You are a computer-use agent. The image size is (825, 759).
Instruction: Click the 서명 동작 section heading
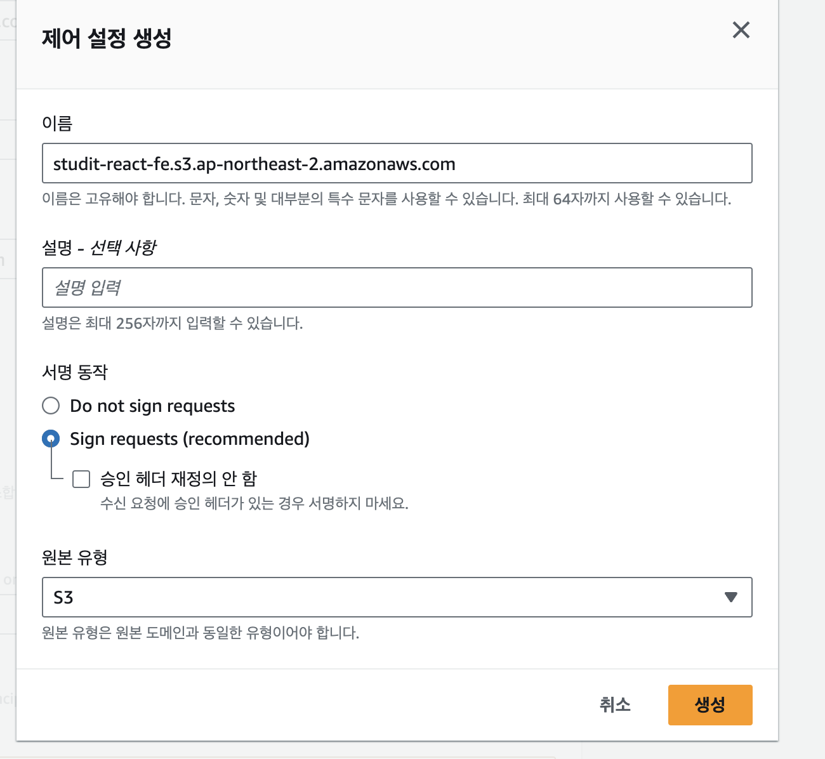pos(75,372)
